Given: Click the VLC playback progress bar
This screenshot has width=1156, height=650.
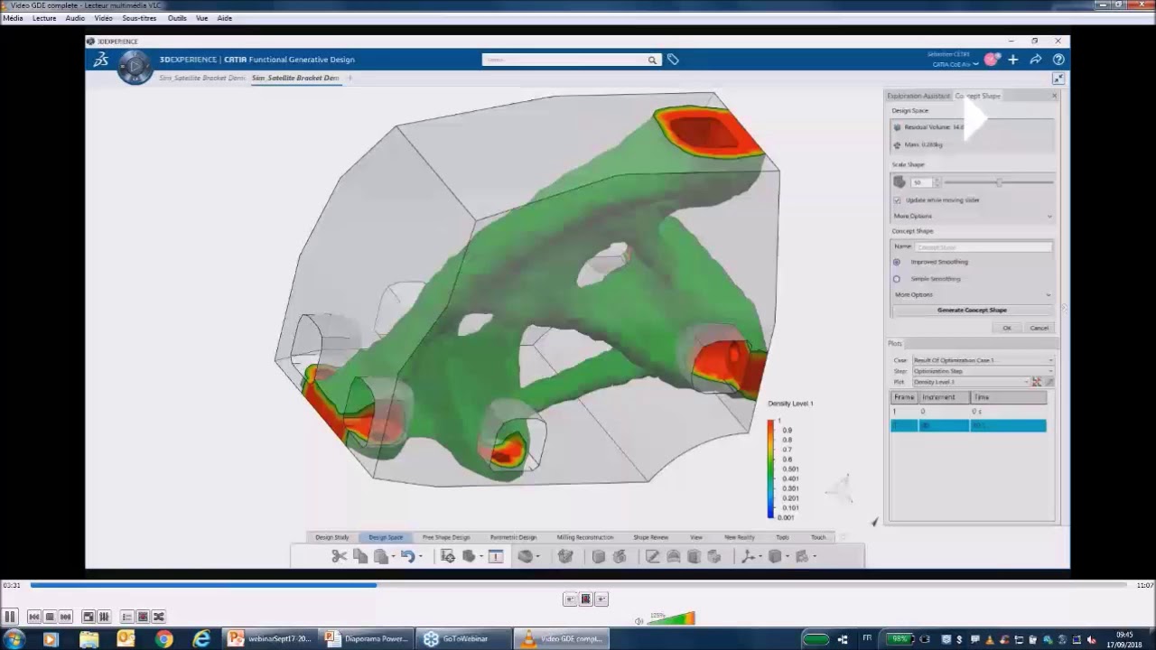Looking at the screenshot, I should pyautogui.click(x=577, y=585).
